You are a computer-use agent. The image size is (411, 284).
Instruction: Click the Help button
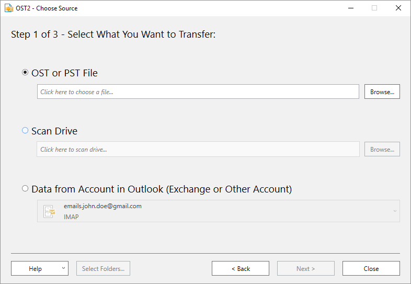point(35,268)
